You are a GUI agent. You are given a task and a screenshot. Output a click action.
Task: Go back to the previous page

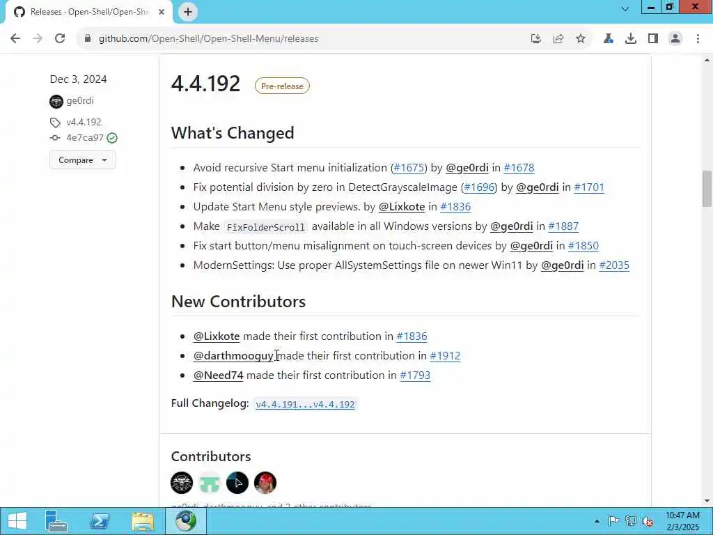(x=15, y=39)
